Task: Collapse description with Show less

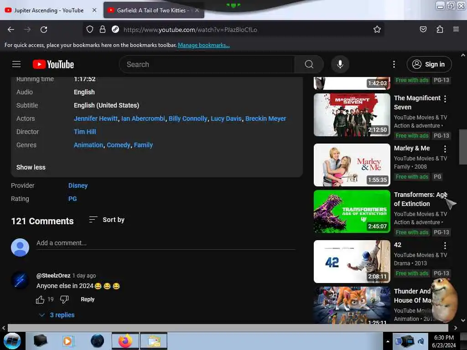Action: 31,167
